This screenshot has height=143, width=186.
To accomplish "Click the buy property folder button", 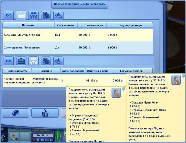I will coord(45,113).
